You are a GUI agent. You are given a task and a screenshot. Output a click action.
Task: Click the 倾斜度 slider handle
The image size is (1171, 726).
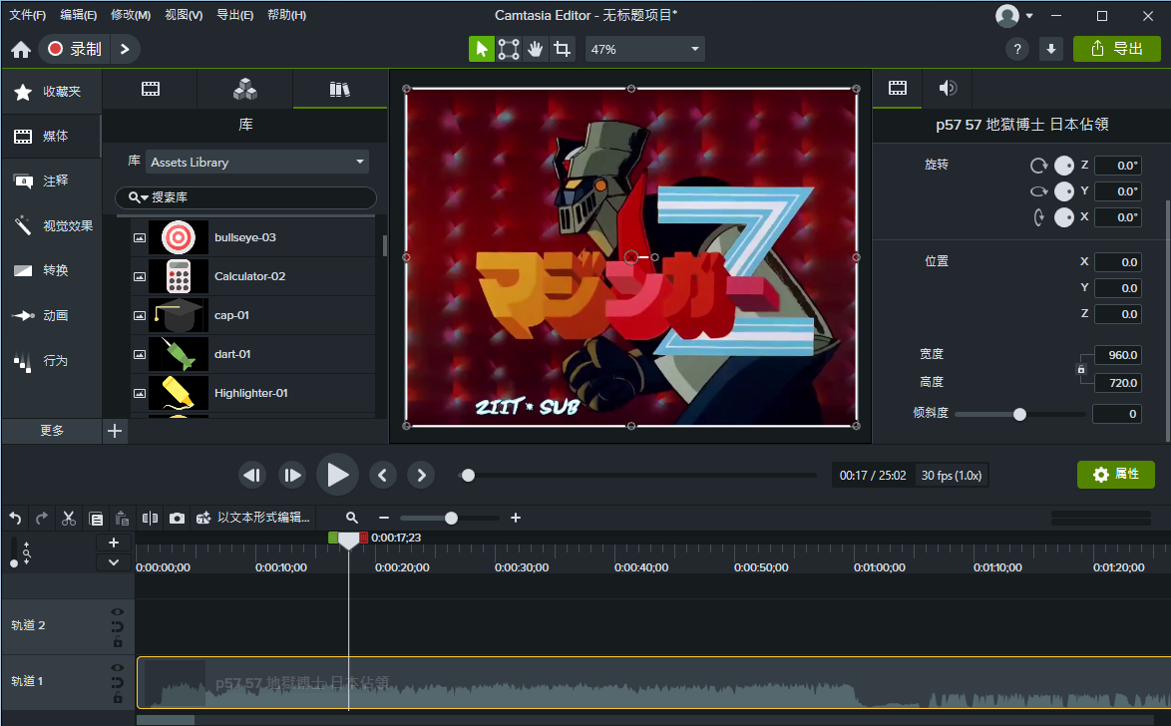(x=1019, y=414)
